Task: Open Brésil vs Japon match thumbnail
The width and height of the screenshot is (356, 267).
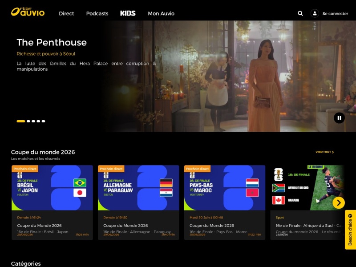Action: (52, 188)
